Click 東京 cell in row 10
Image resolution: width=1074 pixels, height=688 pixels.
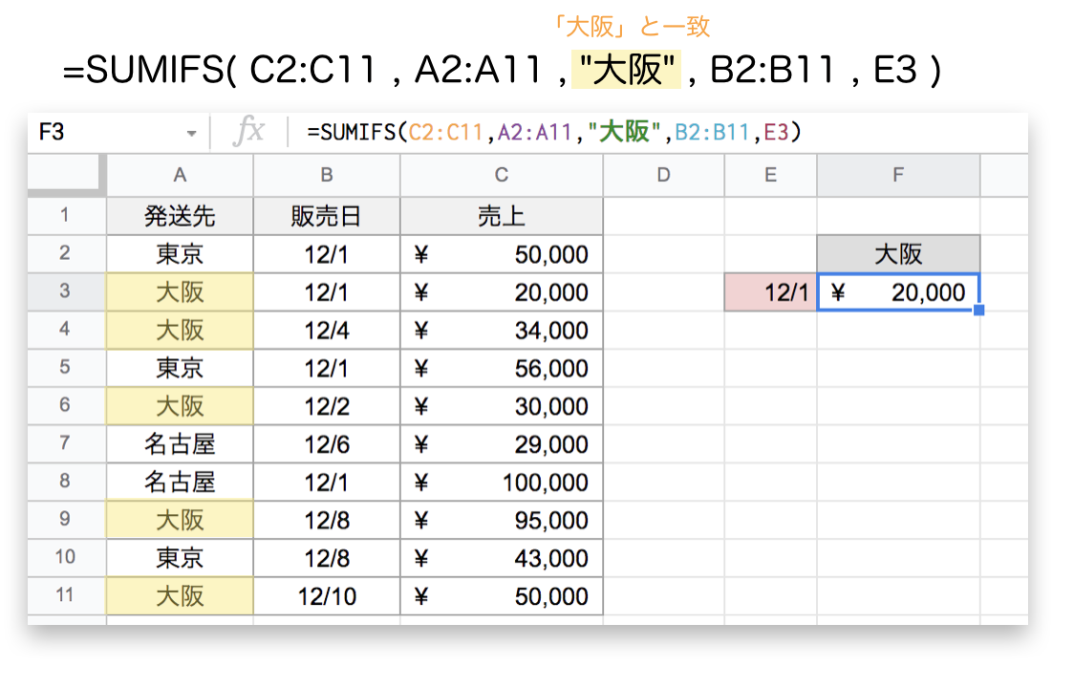[x=181, y=558]
